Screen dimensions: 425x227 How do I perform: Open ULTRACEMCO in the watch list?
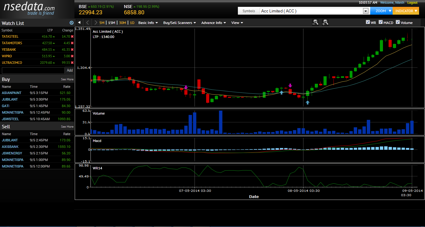click(12, 63)
